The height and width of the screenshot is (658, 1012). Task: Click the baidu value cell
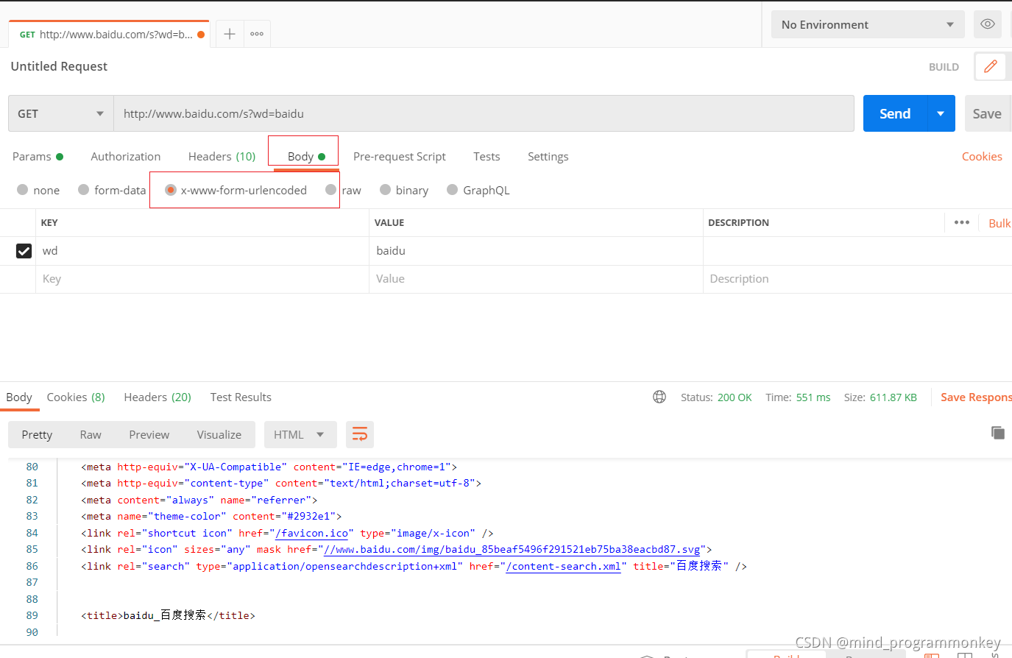[536, 251]
